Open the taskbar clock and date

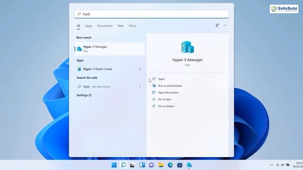[x=298, y=165]
